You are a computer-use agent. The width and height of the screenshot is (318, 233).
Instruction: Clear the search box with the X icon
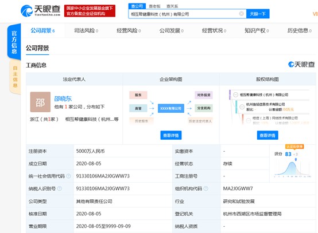(241, 14)
